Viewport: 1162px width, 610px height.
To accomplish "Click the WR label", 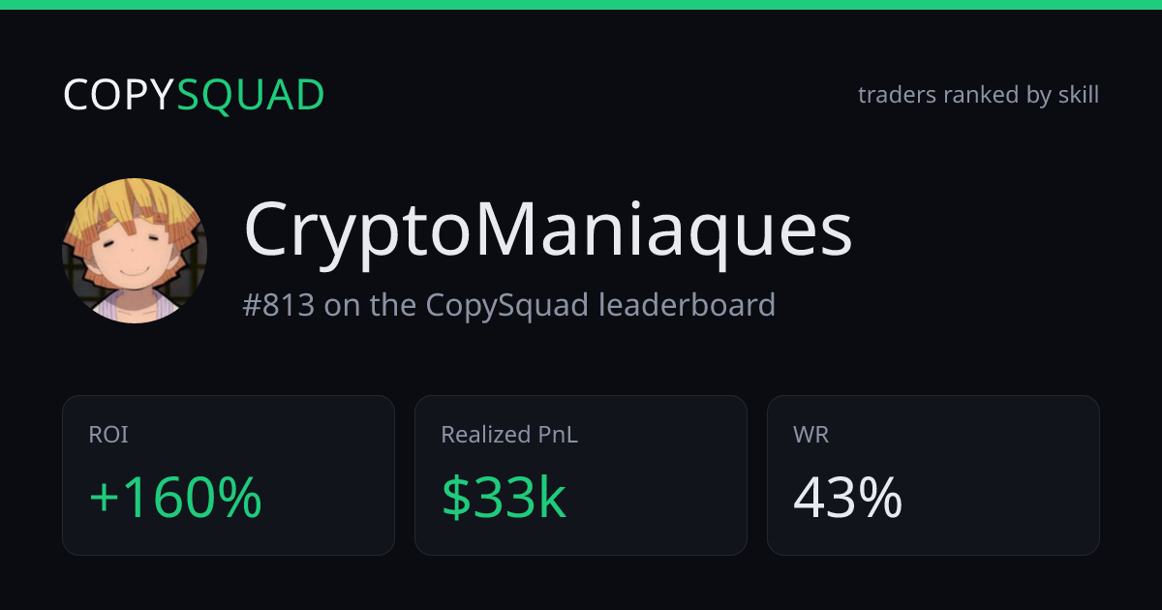I will click(810, 435).
